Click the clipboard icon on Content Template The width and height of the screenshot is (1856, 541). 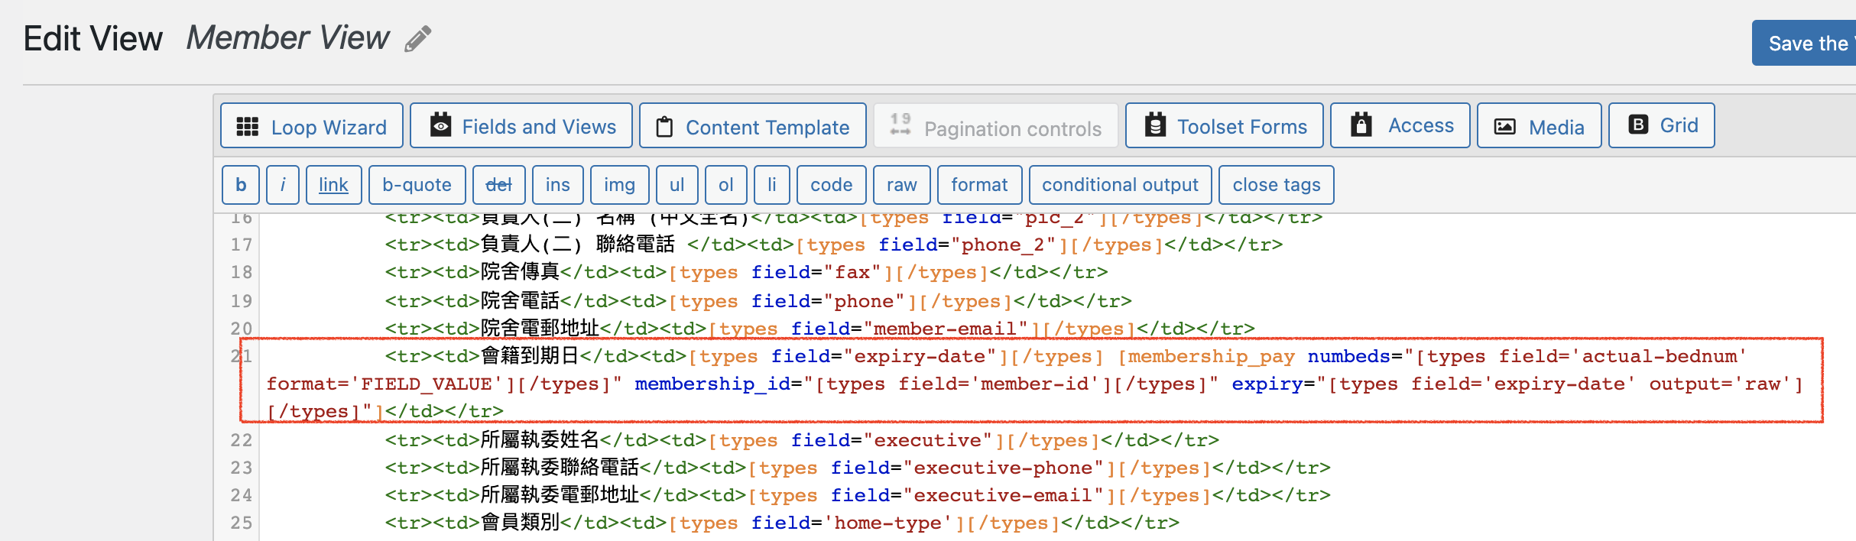[664, 127]
